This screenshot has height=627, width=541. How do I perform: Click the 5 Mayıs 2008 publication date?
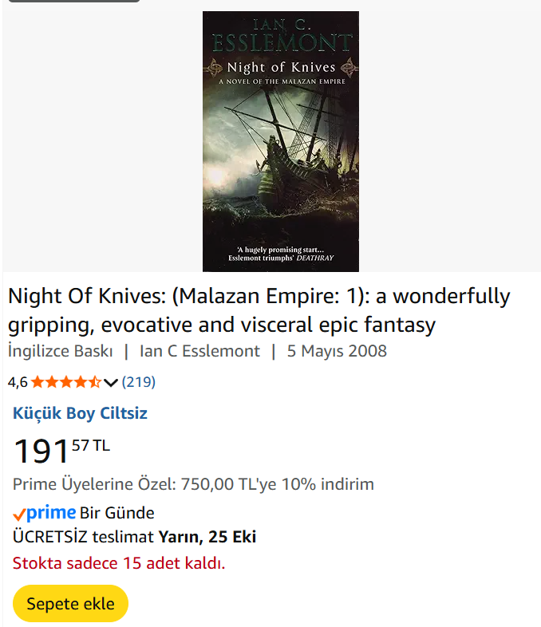337,351
